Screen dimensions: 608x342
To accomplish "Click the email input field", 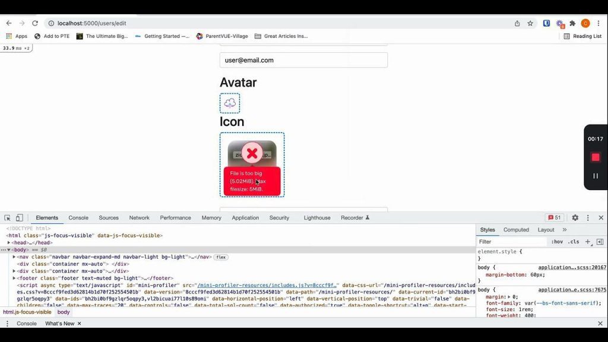I will 303,60.
